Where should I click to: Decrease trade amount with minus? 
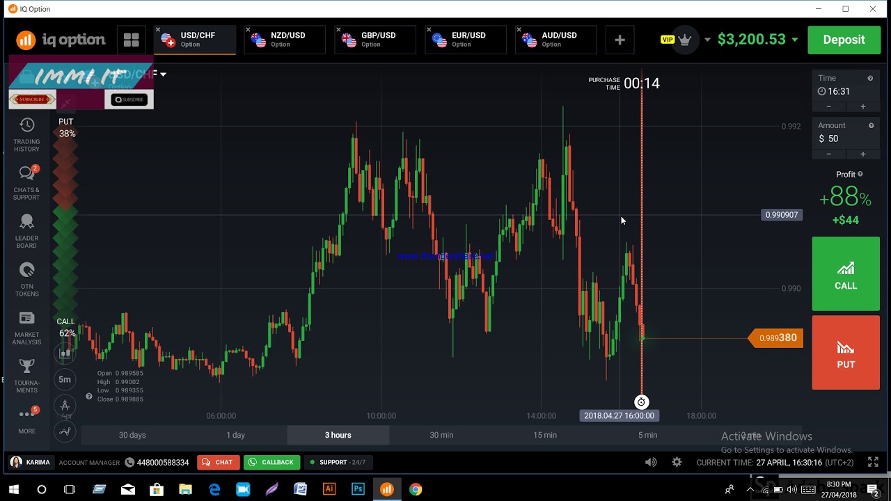828,154
